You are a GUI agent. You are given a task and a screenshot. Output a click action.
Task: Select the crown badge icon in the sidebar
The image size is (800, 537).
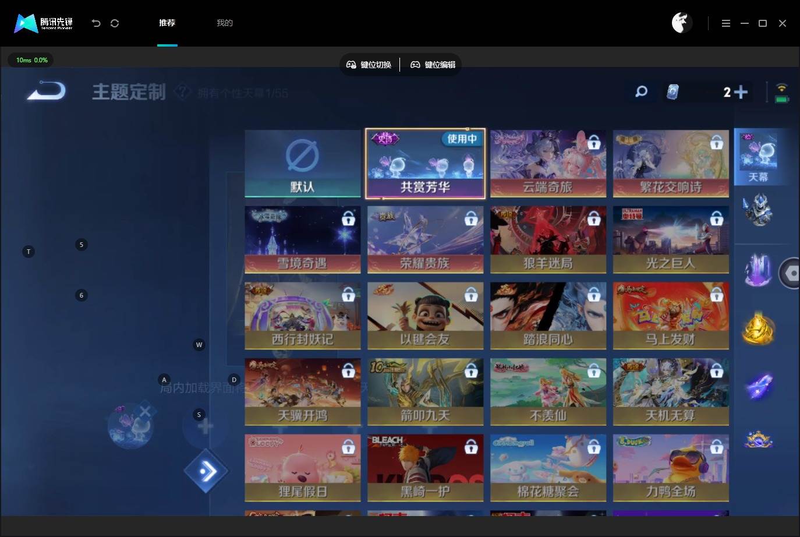click(758, 440)
